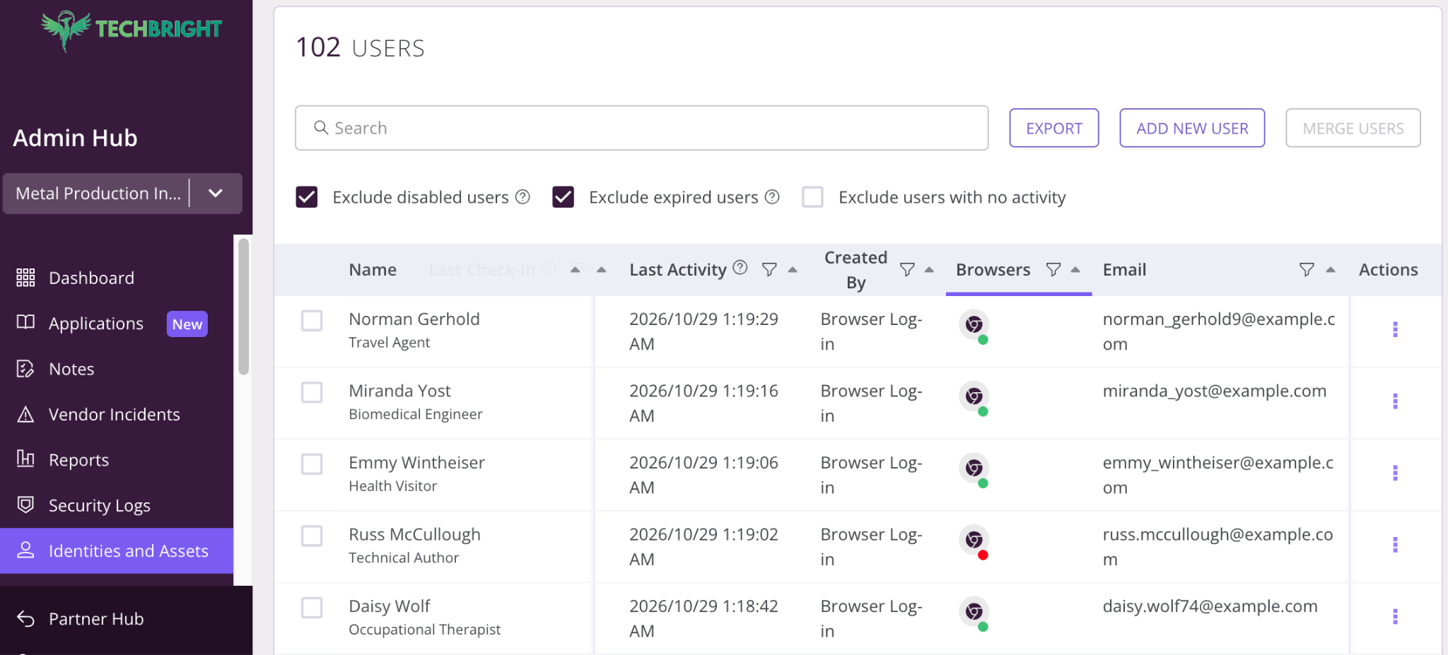Click help icon beside Exclude disabled users
Image resolution: width=1448 pixels, height=655 pixels.
tap(522, 197)
